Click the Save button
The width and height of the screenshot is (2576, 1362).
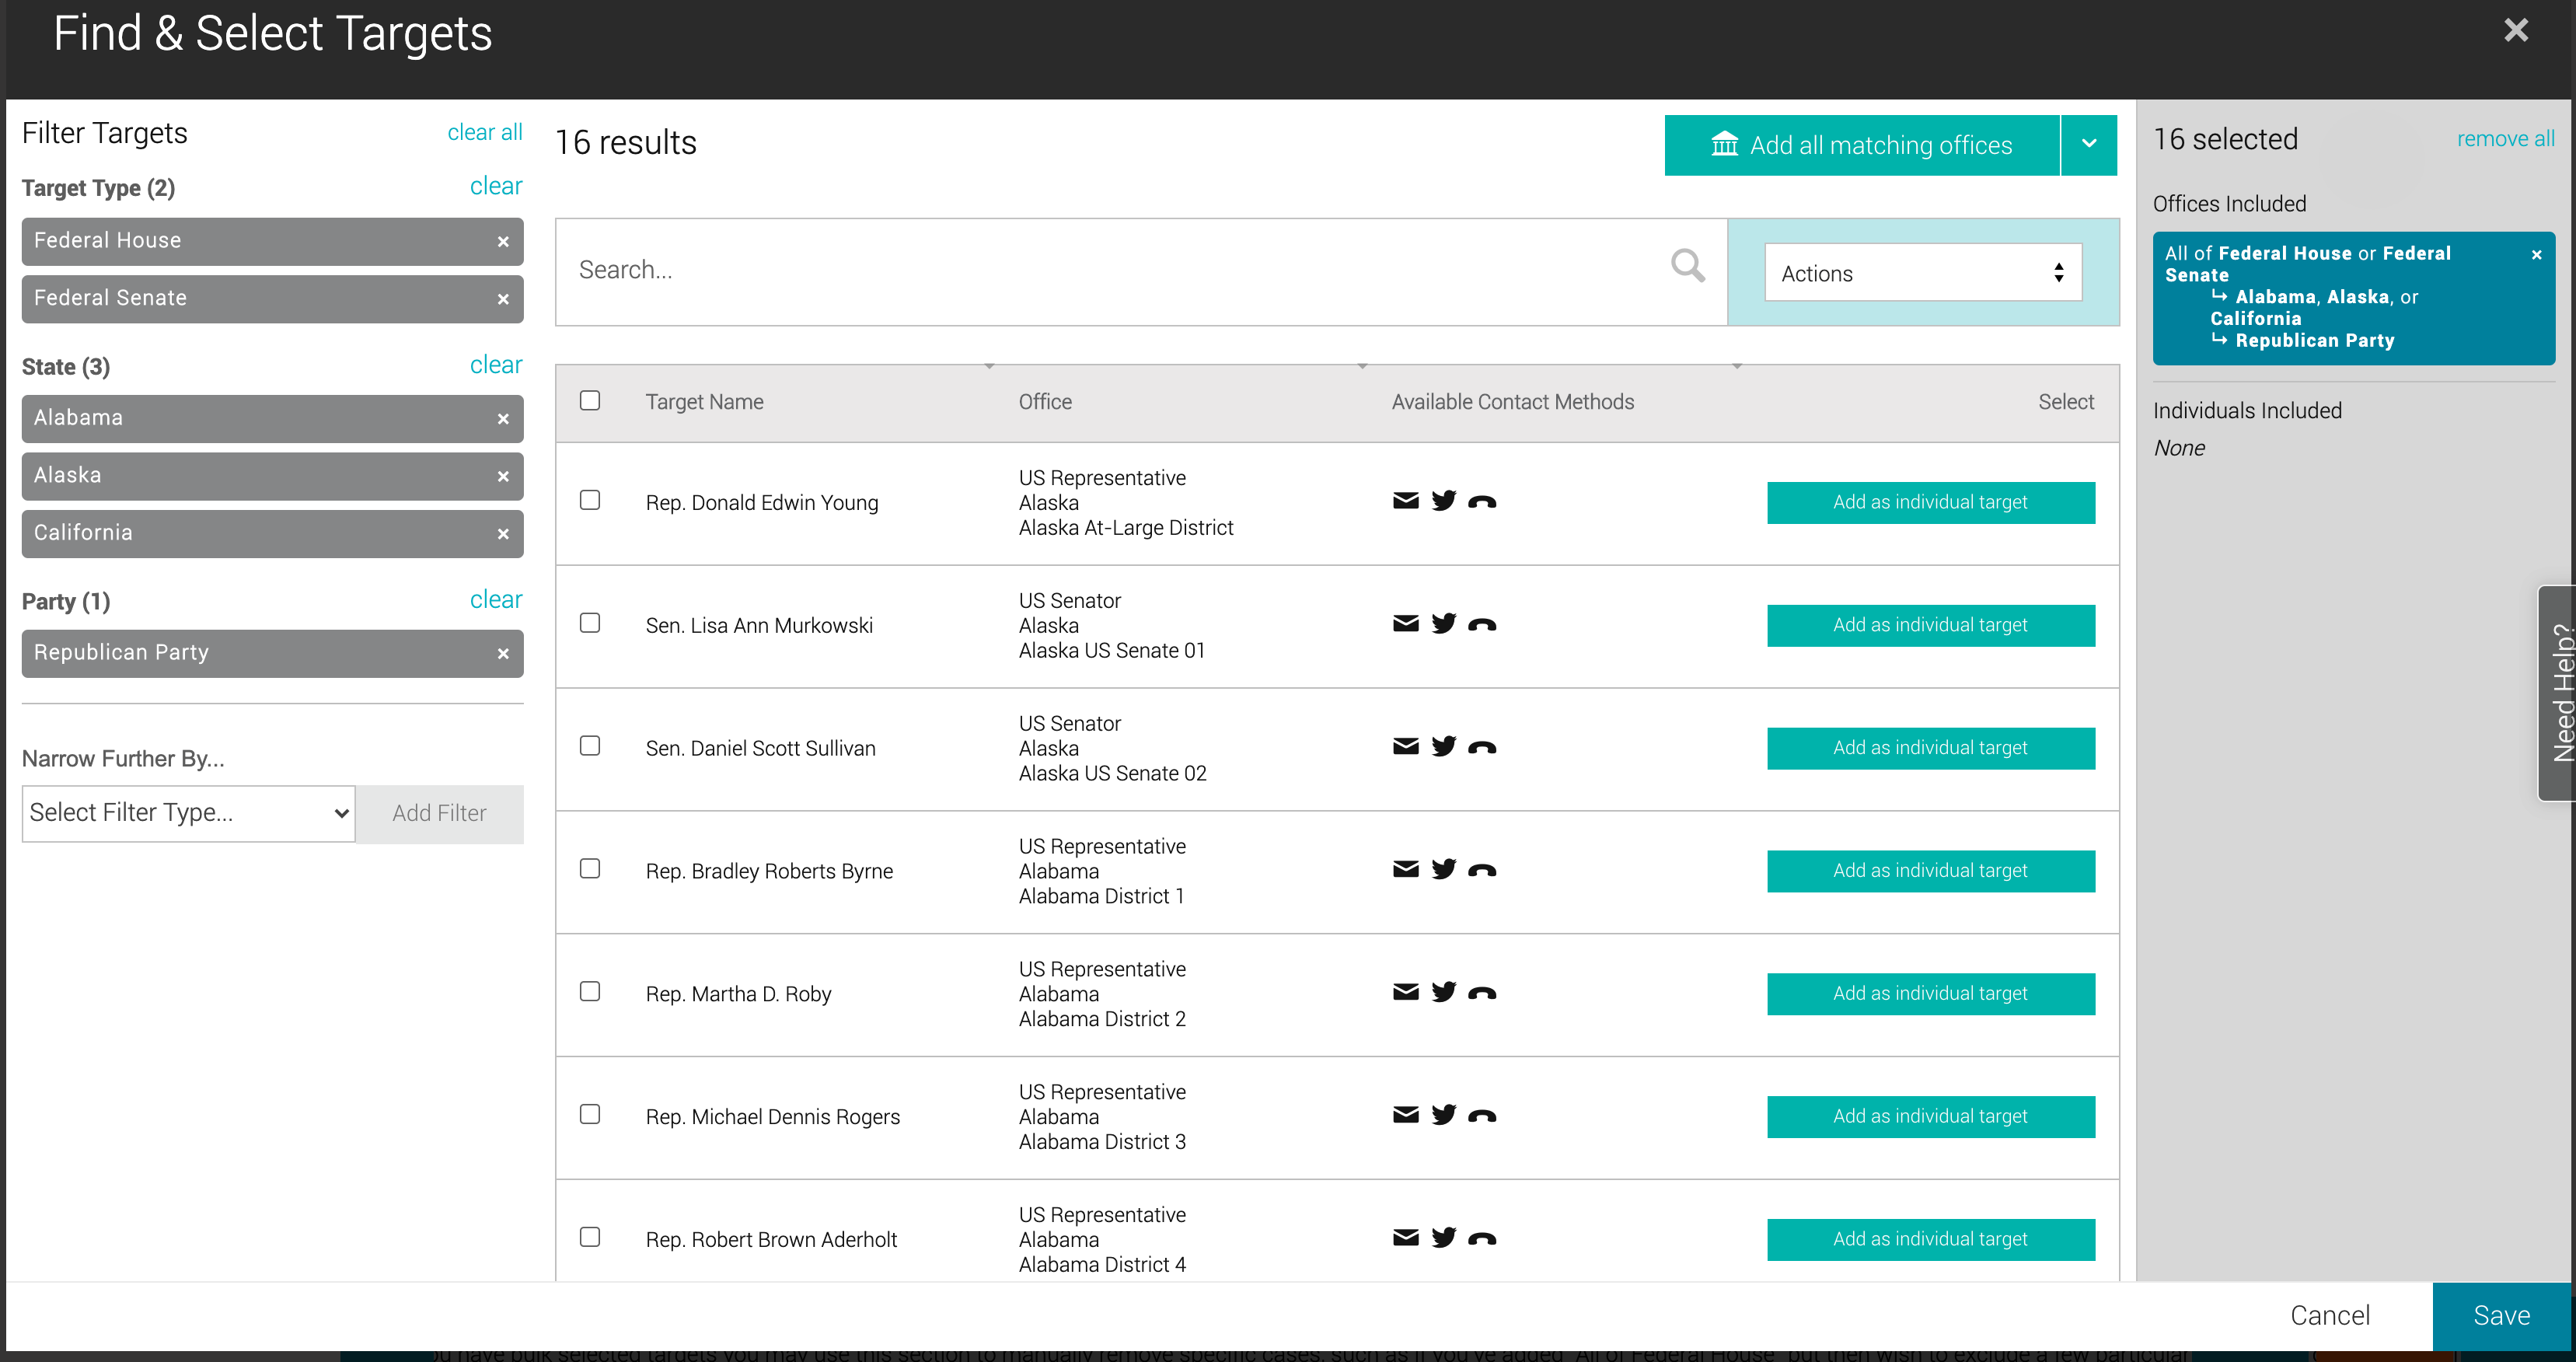pos(2501,1315)
